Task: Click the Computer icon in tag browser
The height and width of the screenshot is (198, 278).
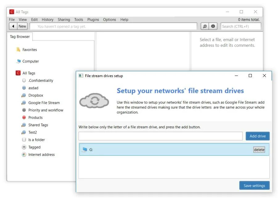Action: 18,61
